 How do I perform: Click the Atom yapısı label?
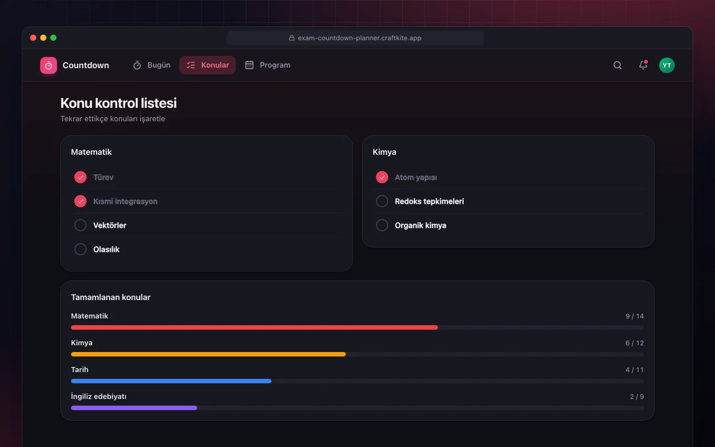coord(416,177)
